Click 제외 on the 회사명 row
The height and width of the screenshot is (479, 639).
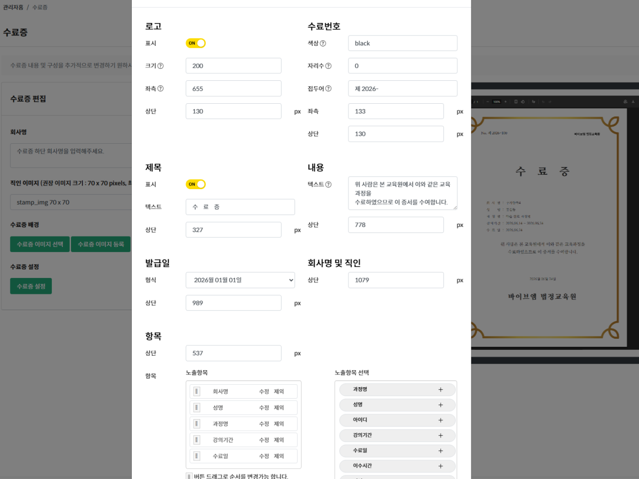[x=279, y=392]
